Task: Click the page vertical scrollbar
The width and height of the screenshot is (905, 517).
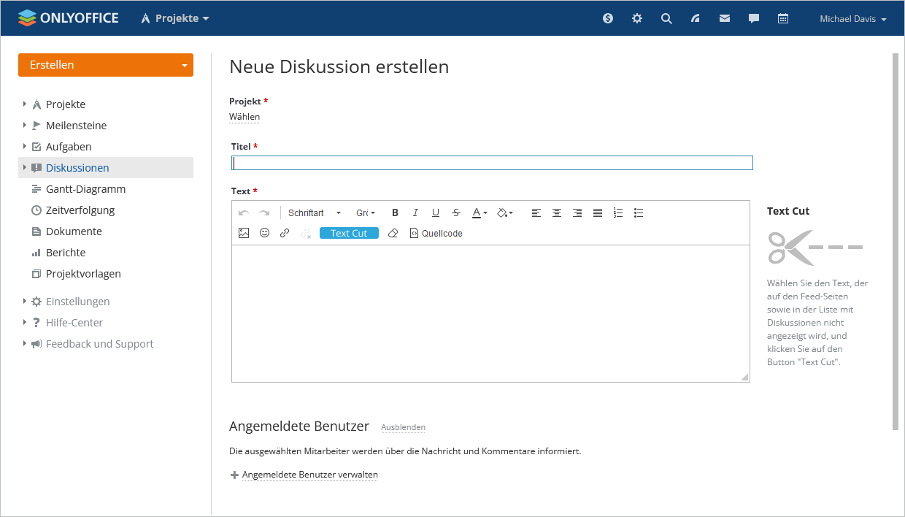Action: click(x=896, y=241)
